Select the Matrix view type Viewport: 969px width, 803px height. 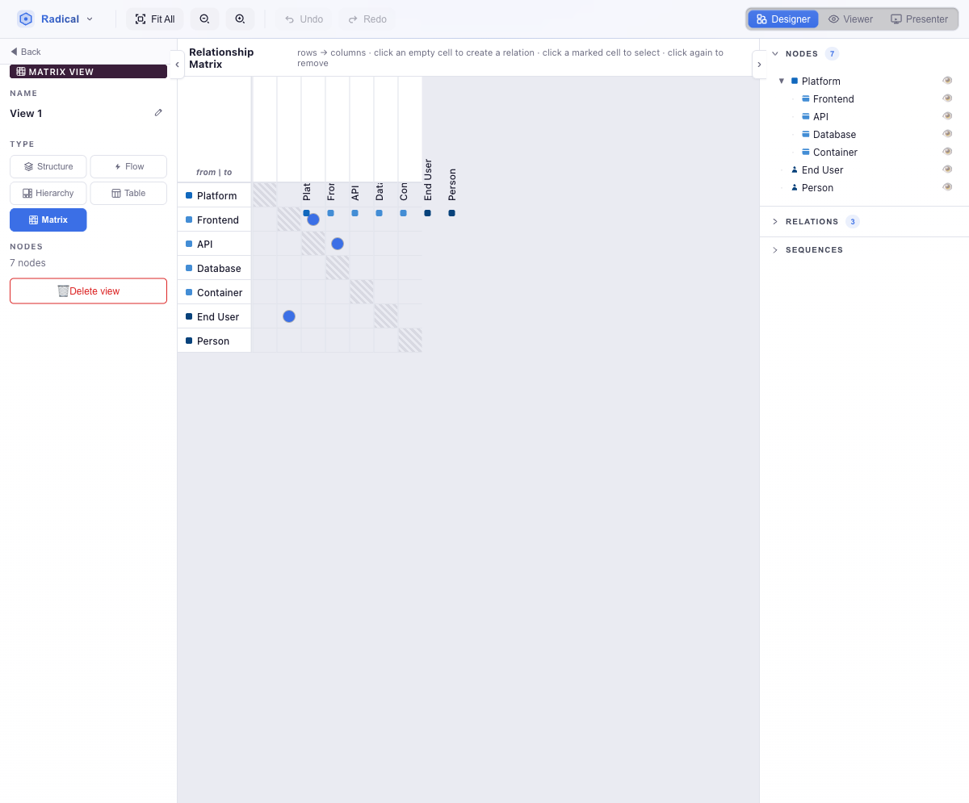click(48, 220)
